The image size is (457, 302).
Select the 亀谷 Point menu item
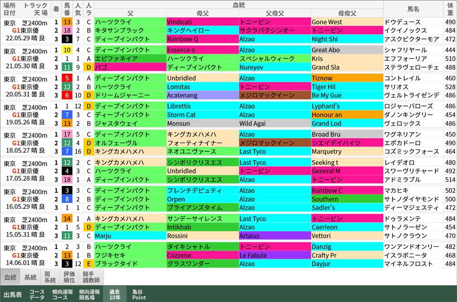[139, 294]
